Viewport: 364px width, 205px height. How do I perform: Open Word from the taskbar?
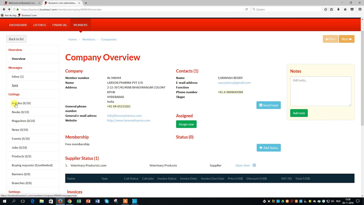coord(97,201)
